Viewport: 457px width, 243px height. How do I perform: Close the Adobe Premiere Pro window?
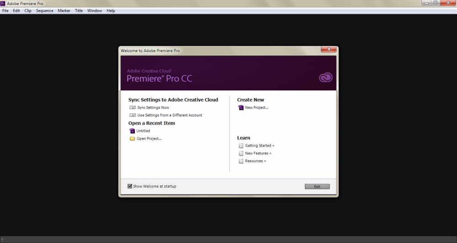pos(448,3)
